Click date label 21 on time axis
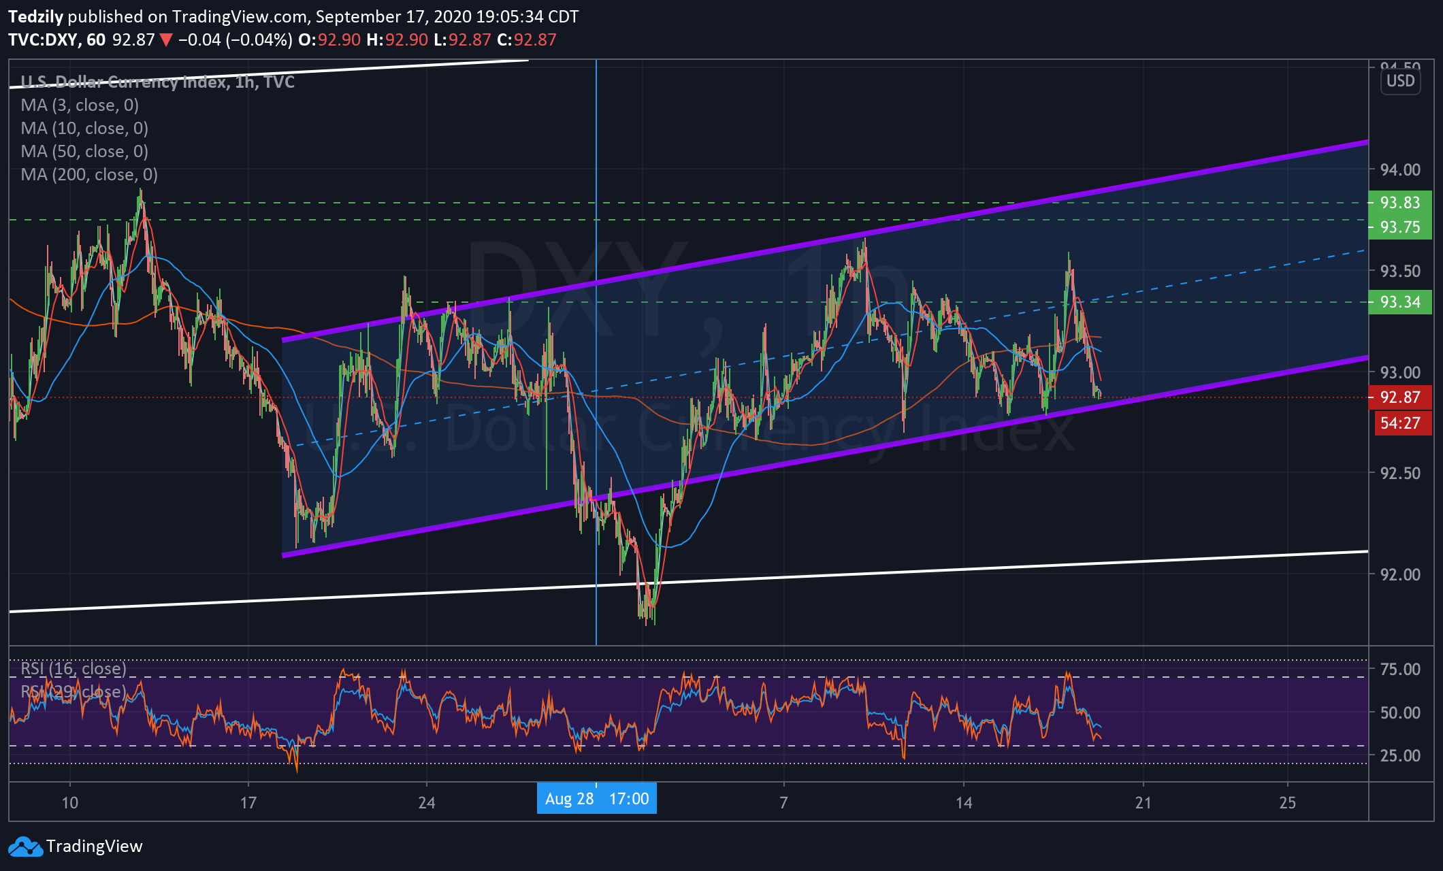Viewport: 1443px width, 871px height. tap(1144, 803)
